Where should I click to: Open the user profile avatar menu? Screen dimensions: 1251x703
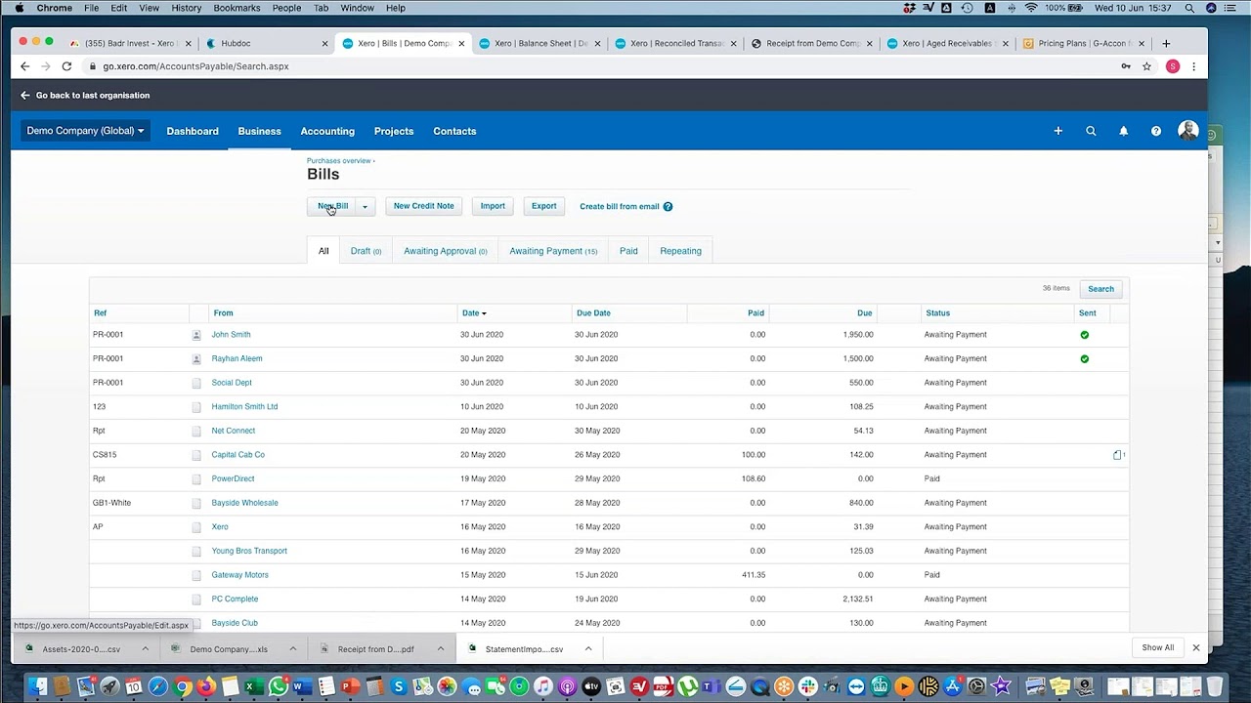click(1188, 131)
